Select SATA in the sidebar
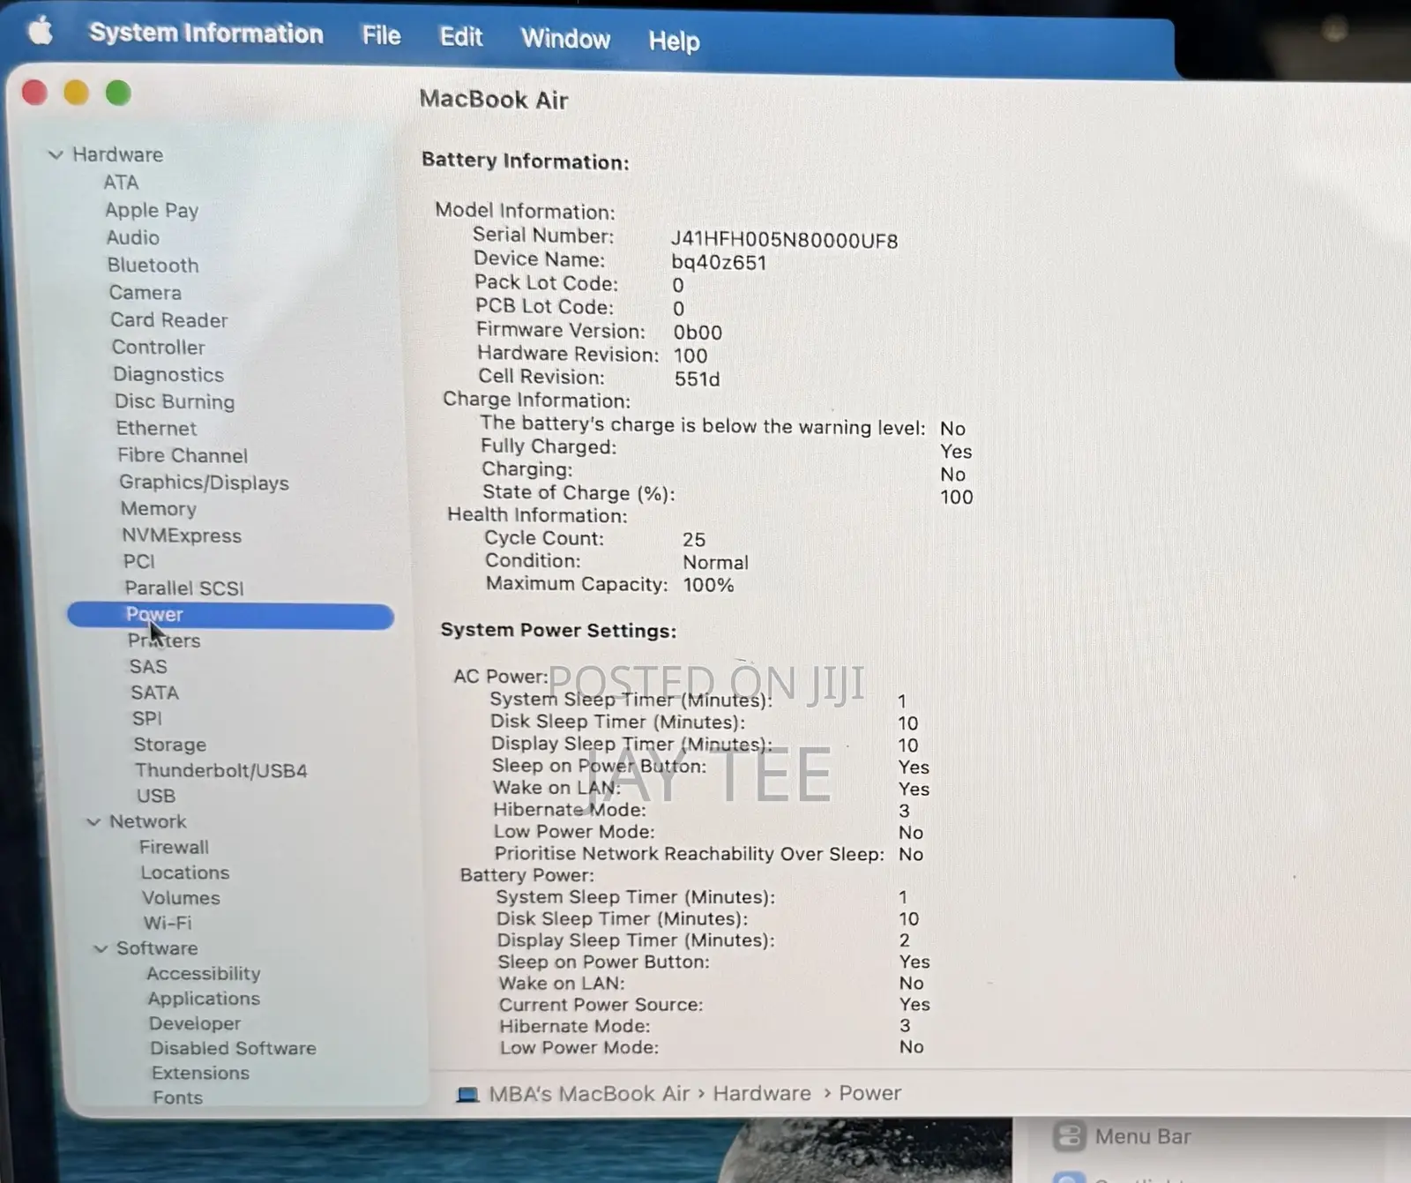1411x1183 pixels. click(x=155, y=693)
